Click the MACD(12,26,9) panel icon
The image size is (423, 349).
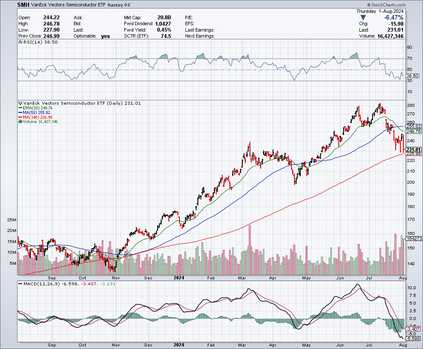20,284
